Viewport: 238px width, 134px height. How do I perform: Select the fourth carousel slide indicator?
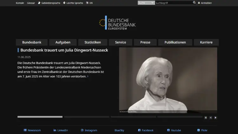(x=180, y=117)
